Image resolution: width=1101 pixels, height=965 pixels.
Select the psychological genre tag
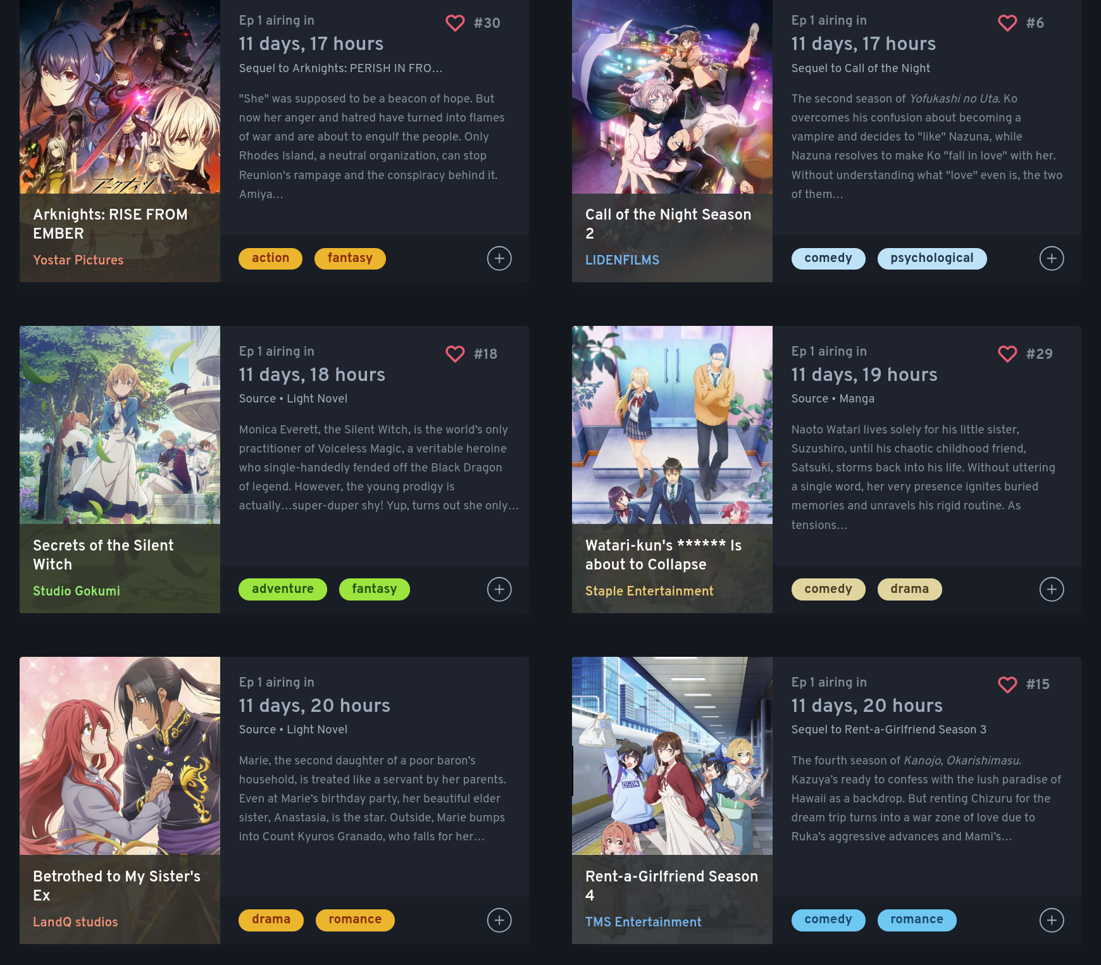pyautogui.click(x=932, y=258)
